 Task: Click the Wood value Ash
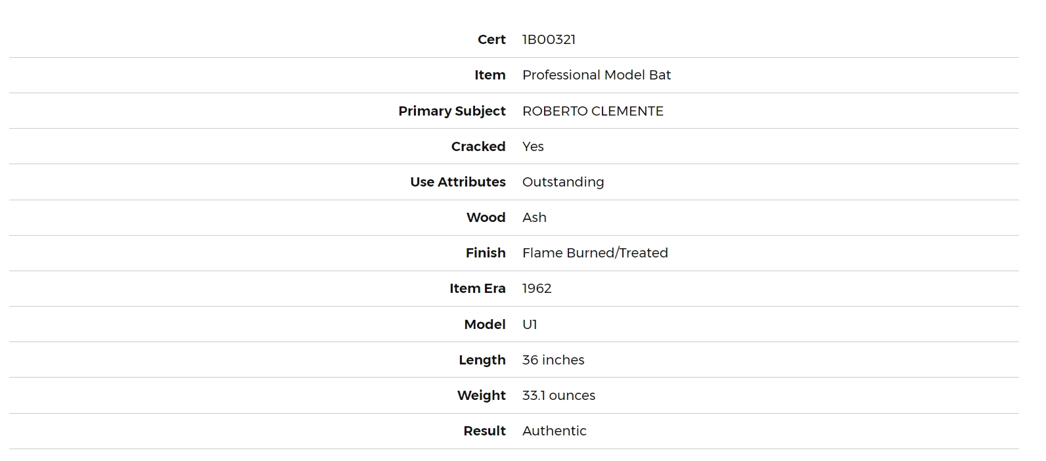(x=534, y=217)
